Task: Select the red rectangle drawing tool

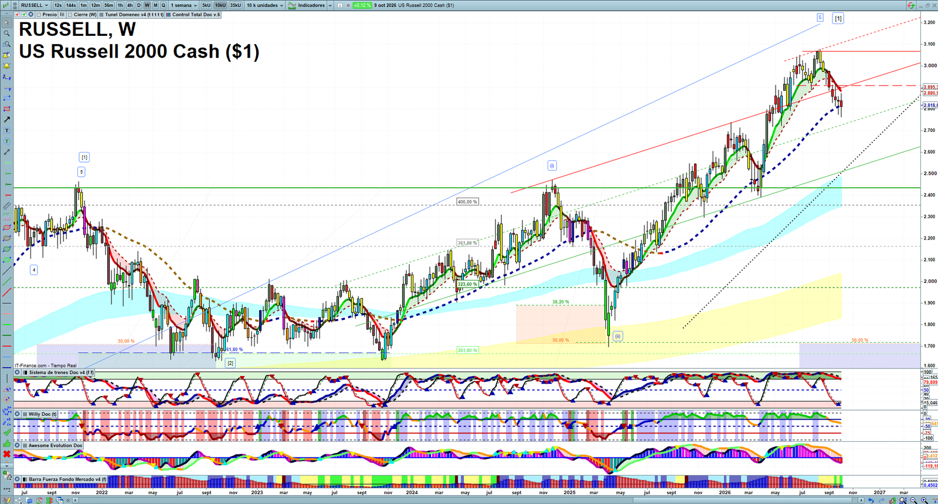Action: pyautogui.click(x=6, y=109)
